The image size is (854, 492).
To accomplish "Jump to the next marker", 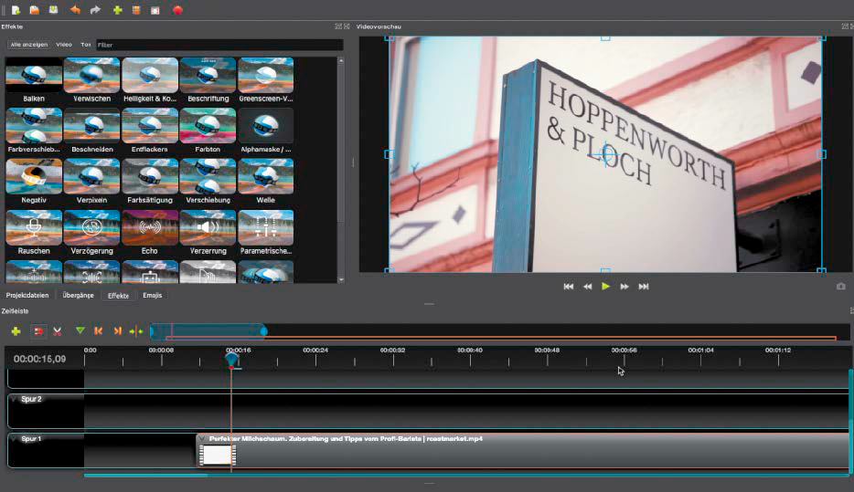I will coord(117,330).
